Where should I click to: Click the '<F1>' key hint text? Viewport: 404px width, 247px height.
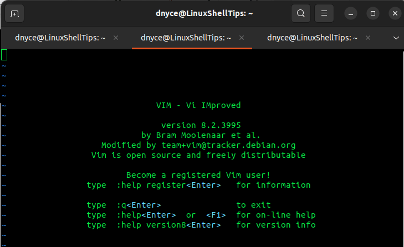[x=216, y=215]
